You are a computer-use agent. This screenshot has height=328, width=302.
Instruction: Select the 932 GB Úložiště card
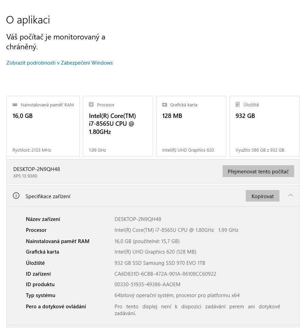click(265, 126)
